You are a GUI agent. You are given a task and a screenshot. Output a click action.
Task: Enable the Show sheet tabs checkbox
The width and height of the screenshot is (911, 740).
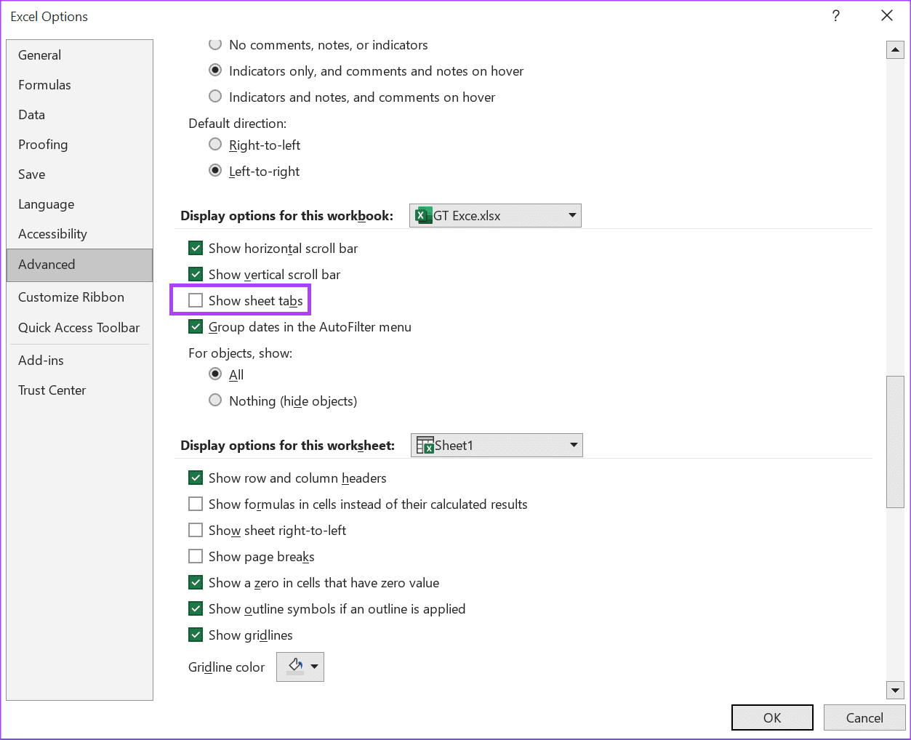tap(196, 301)
